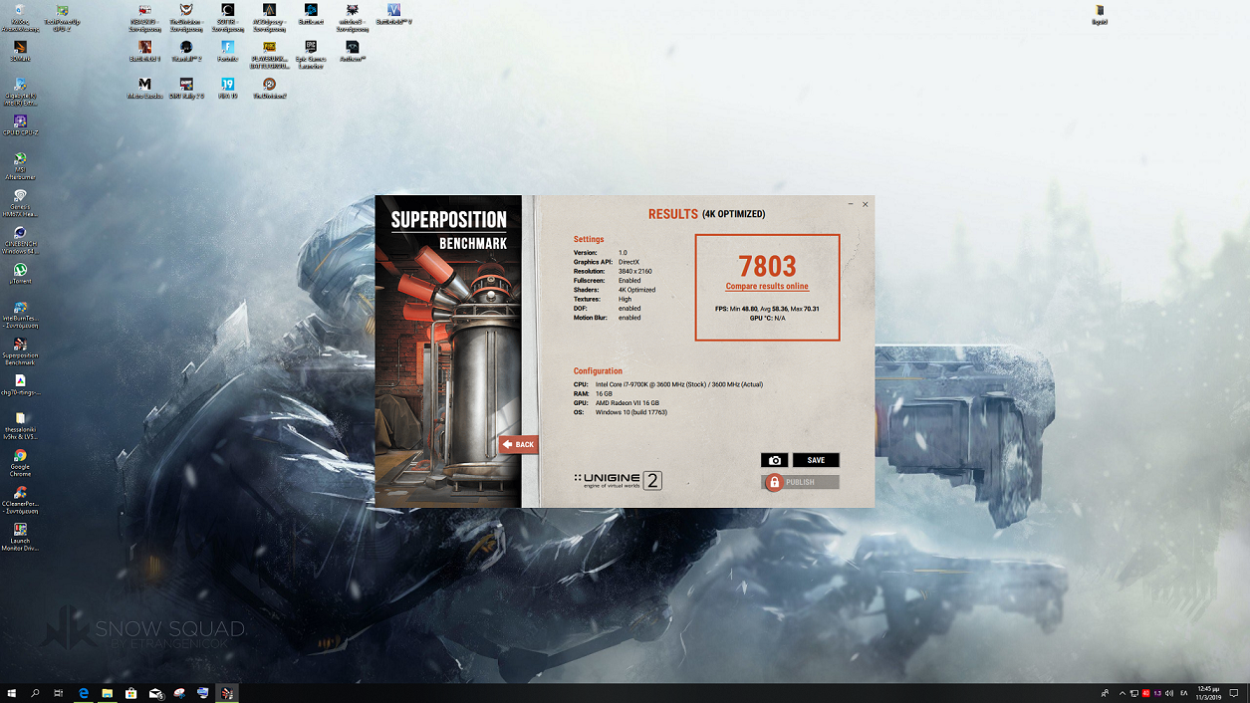
Task: Open the 3DMark desktop shortcut
Action: pyautogui.click(x=20, y=51)
